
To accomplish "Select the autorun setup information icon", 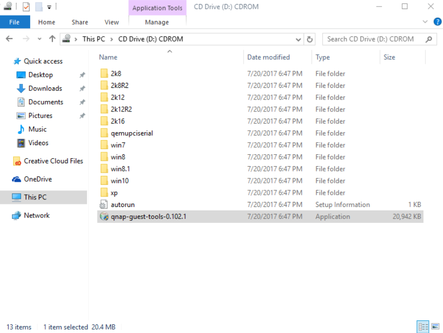I will pos(104,204).
